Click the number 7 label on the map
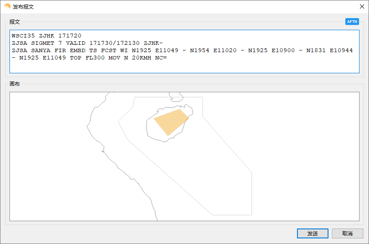 [172, 121]
